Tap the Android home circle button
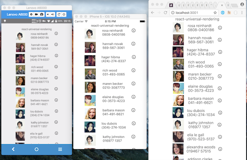Viewport: 247px width, 160px height. coord(36,149)
